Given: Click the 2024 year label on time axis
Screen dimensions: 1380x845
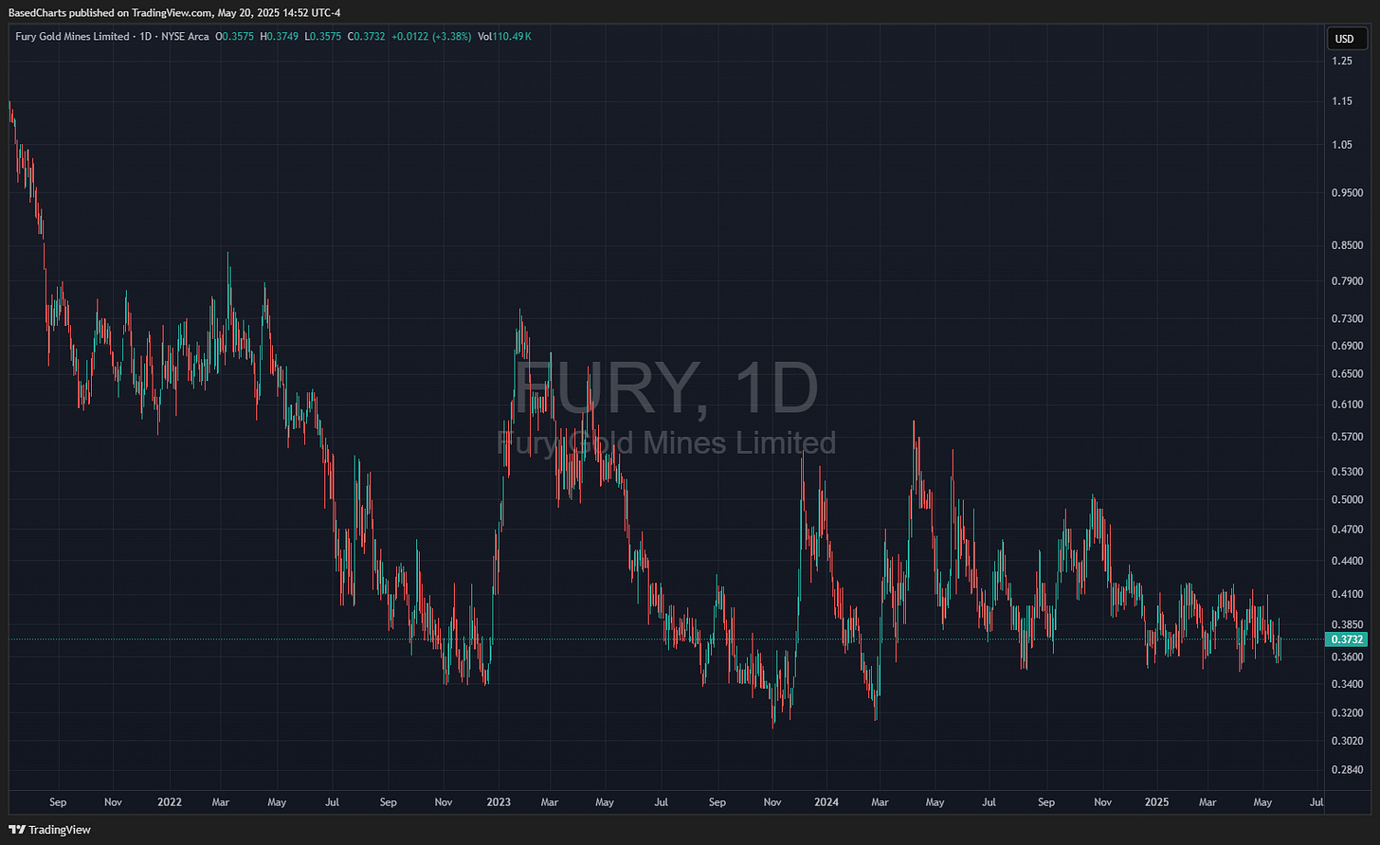Looking at the screenshot, I should point(826,801).
